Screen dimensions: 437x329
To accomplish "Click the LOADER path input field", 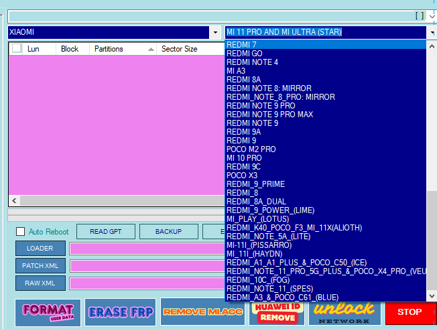I will 147,249.
